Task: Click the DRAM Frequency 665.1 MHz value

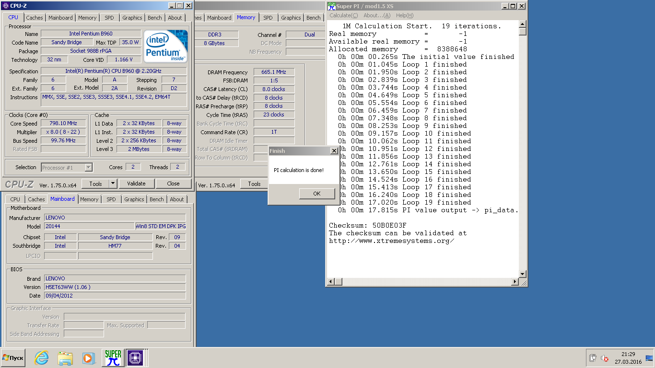Action: 274,72
